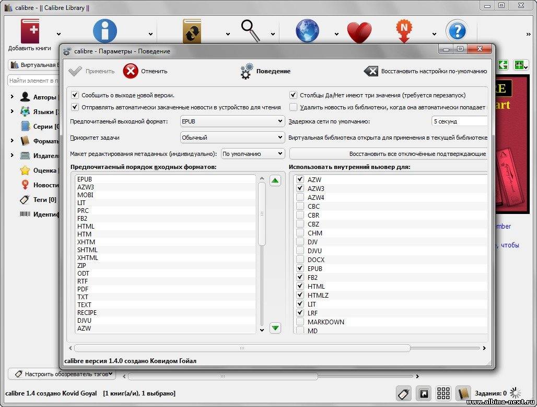537x407 pixels.
Task: Toggle tag browser icon in status bar
Action: [404, 393]
